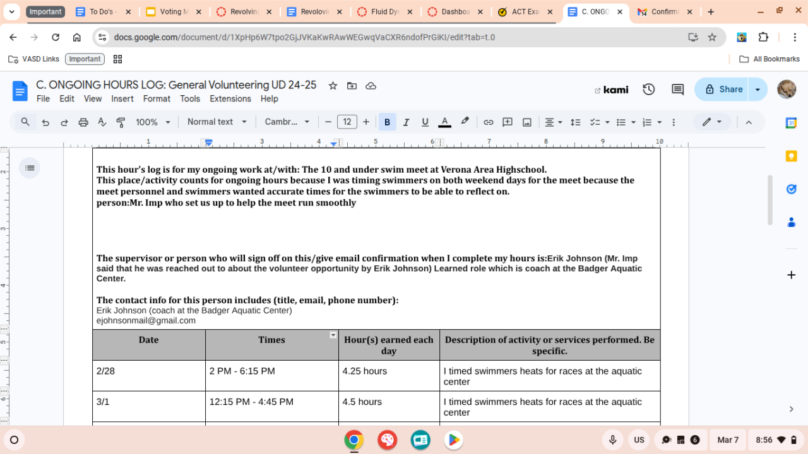Image resolution: width=808 pixels, height=454 pixels.
Task: Open the VASD Links bookmark folder
Action: coord(33,59)
